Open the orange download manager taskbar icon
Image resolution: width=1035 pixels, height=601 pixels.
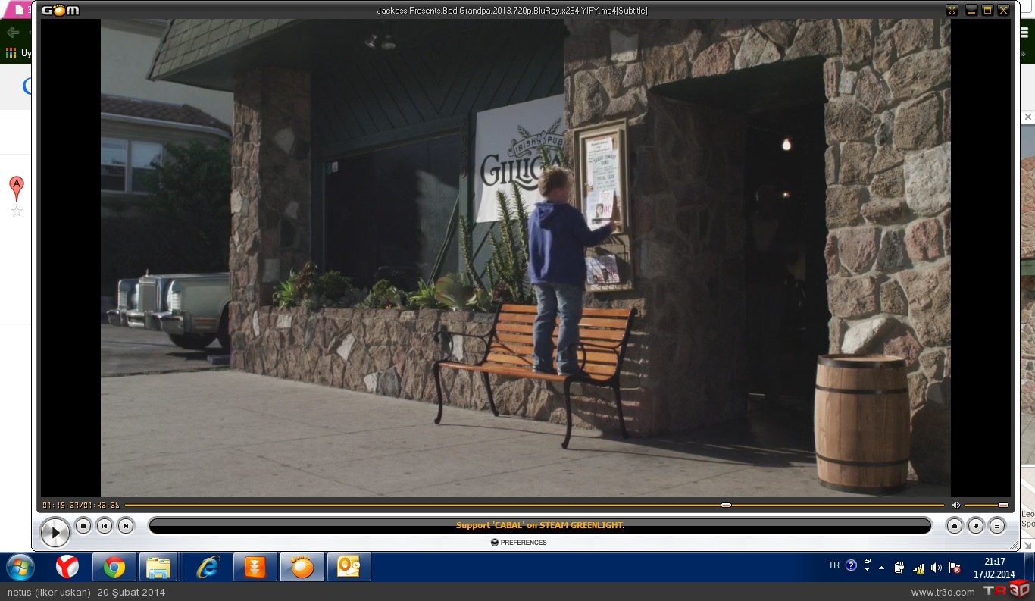pos(255,567)
